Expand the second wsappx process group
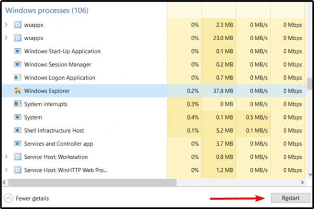Viewport: 314px width, 209px height. pyautogui.click(x=6, y=38)
